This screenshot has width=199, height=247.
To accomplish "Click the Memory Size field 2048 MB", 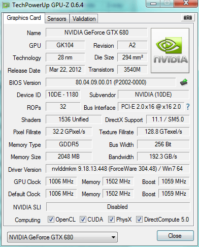I will [x=69, y=157].
